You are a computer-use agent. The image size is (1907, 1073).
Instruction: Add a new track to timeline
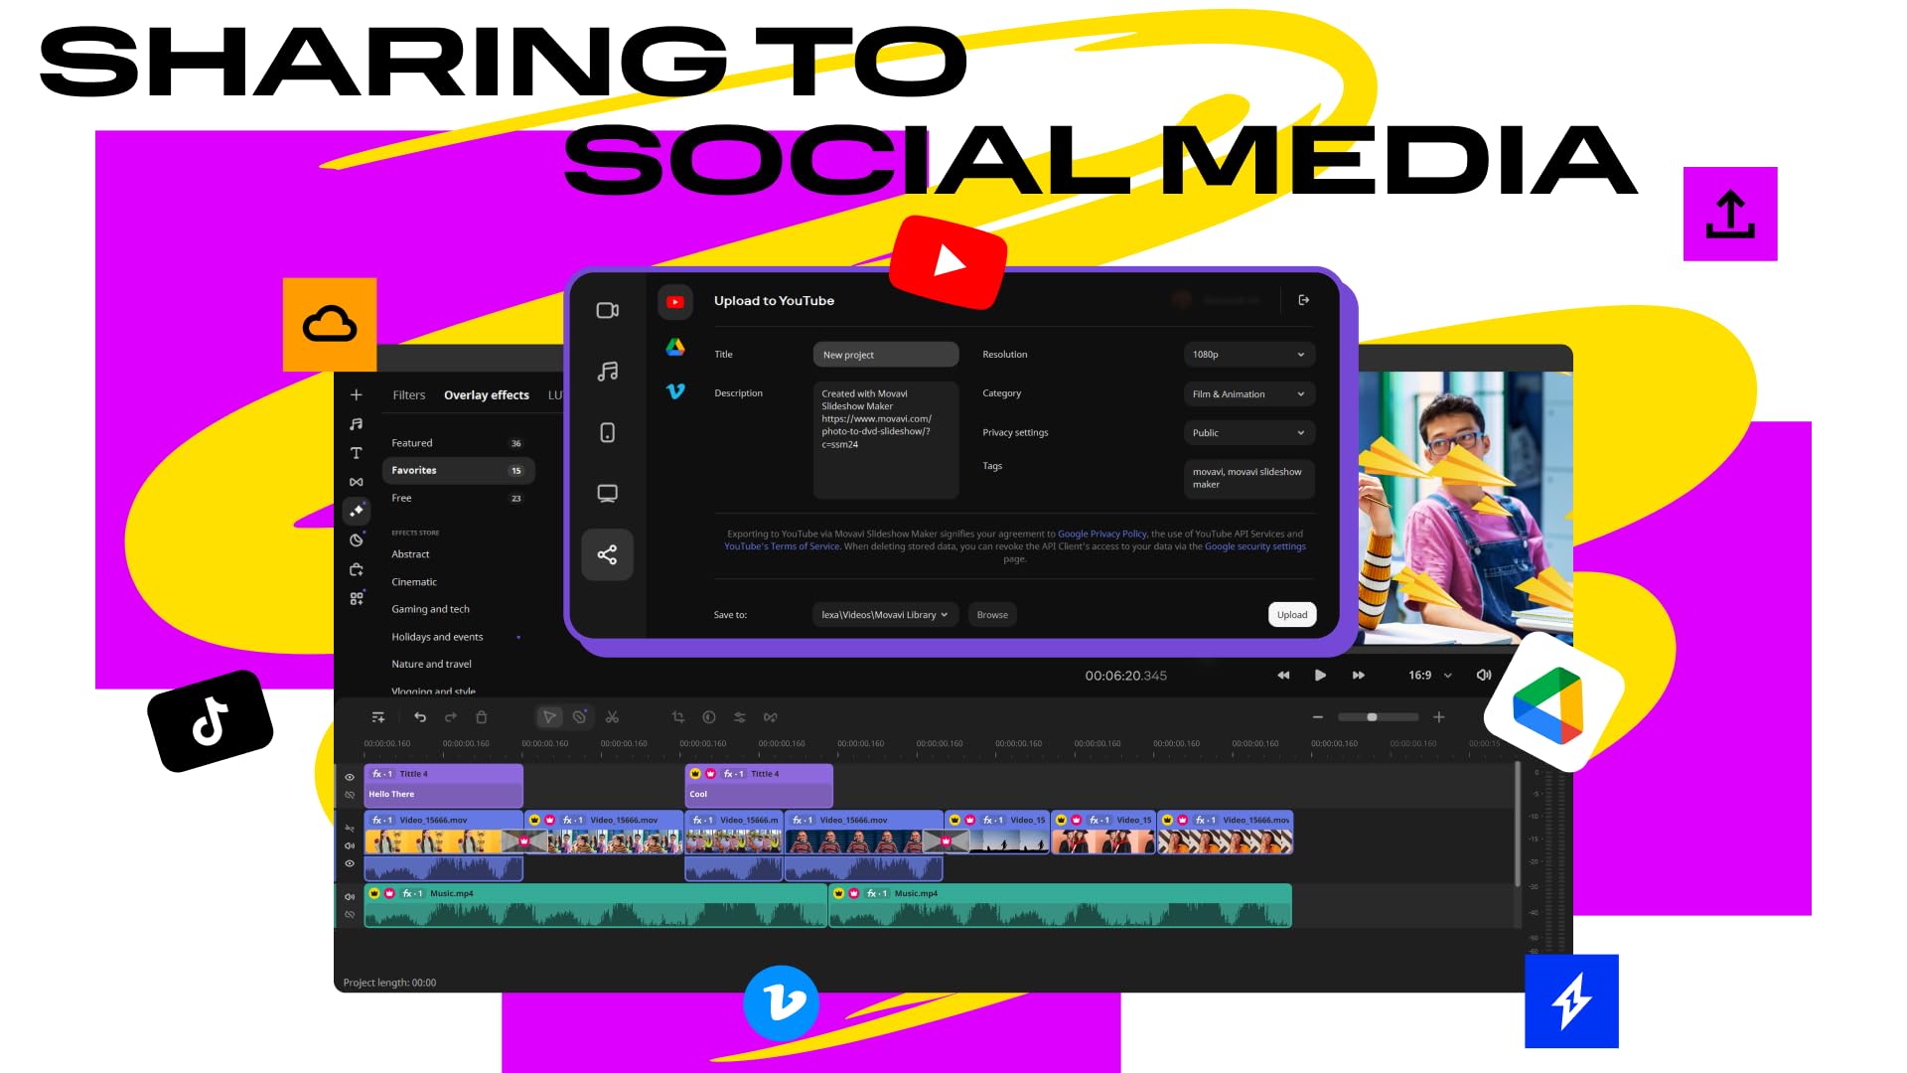378,717
